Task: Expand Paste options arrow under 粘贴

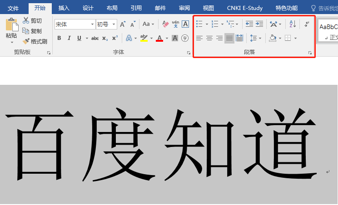Action: [12, 42]
